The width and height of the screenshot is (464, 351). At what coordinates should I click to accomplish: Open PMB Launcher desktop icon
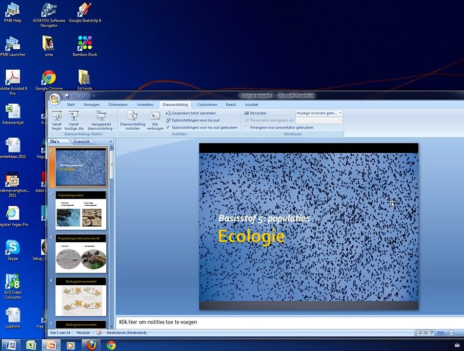pyautogui.click(x=13, y=46)
